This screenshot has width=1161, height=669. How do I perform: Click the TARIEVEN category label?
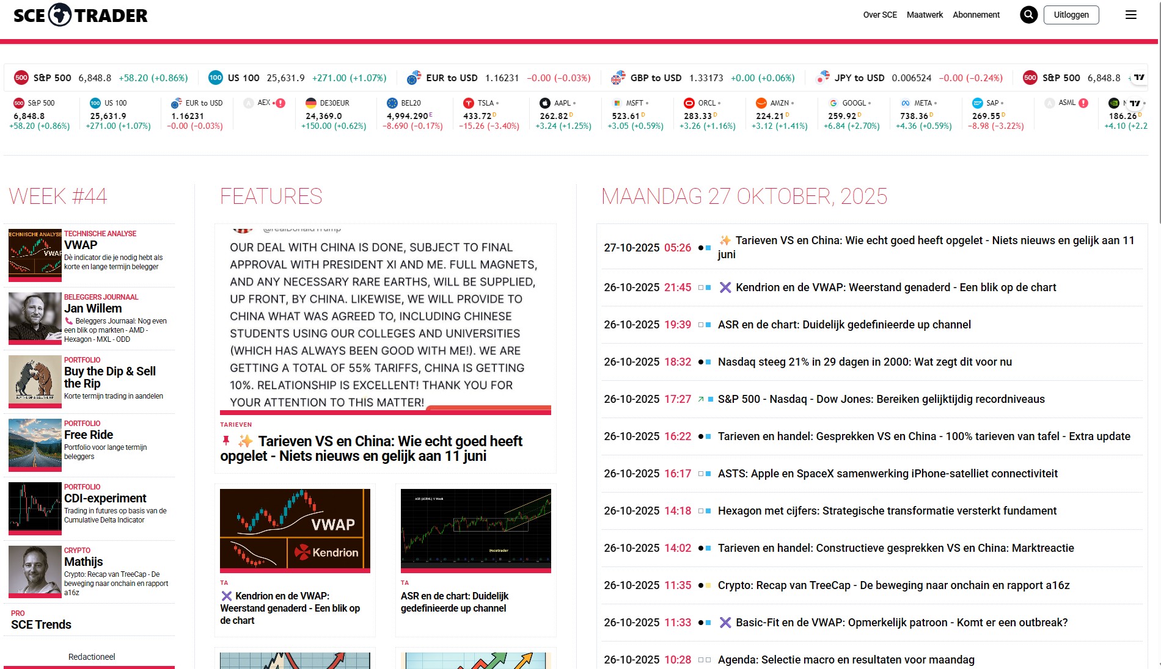tap(236, 424)
